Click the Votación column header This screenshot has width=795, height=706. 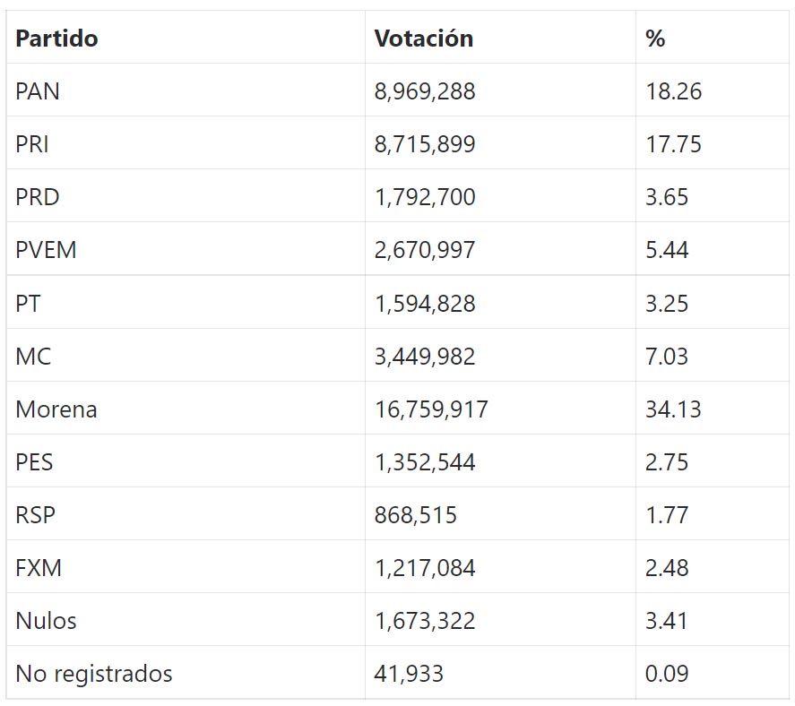point(423,39)
